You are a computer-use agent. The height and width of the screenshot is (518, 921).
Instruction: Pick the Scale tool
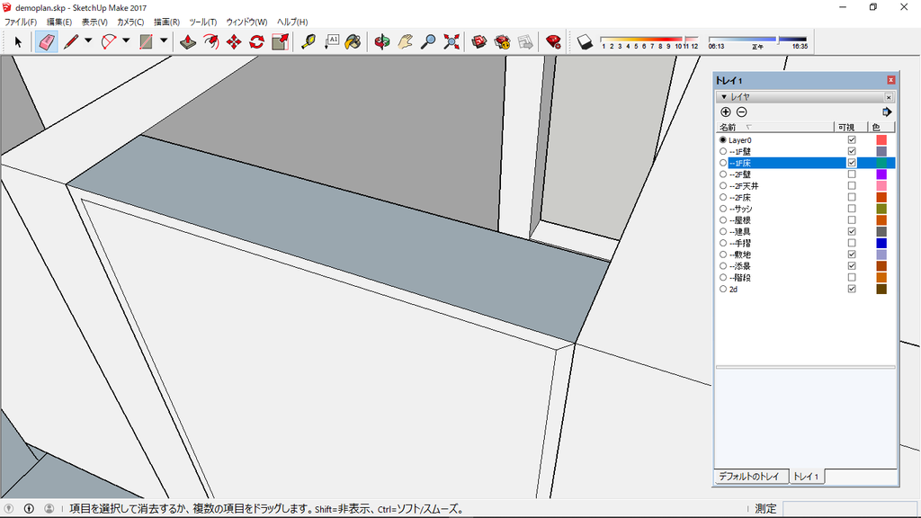tap(281, 42)
